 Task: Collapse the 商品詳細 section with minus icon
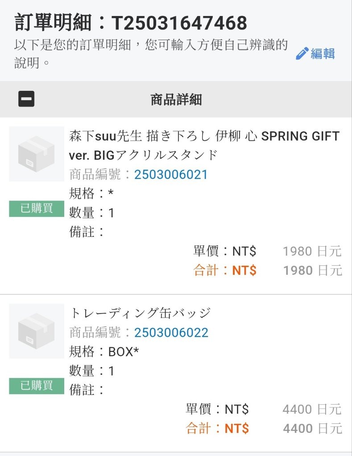click(x=26, y=99)
